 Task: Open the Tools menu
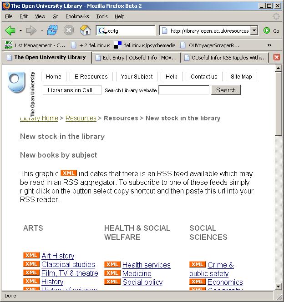click(102, 16)
